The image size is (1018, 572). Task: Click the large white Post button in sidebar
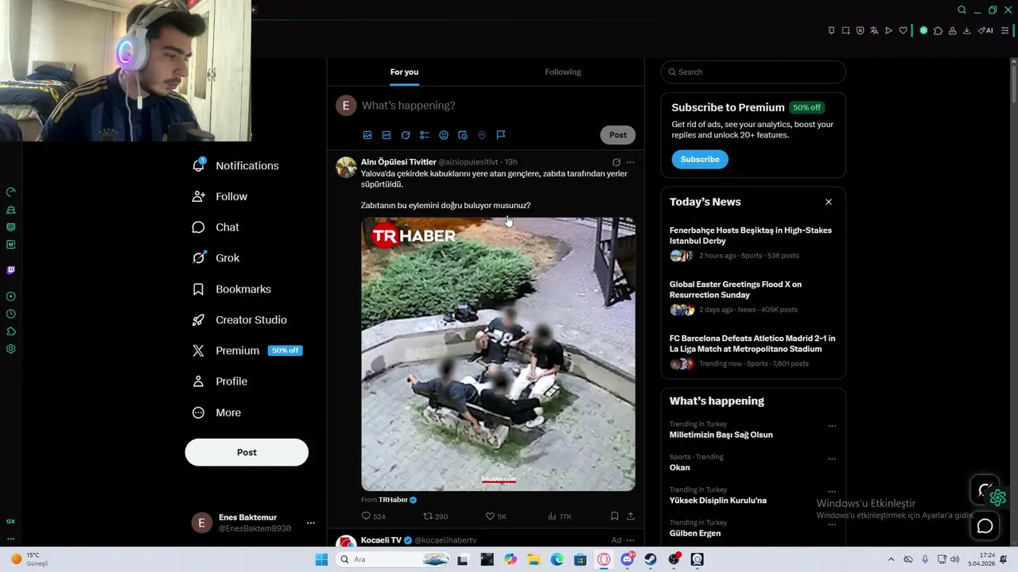[247, 452]
